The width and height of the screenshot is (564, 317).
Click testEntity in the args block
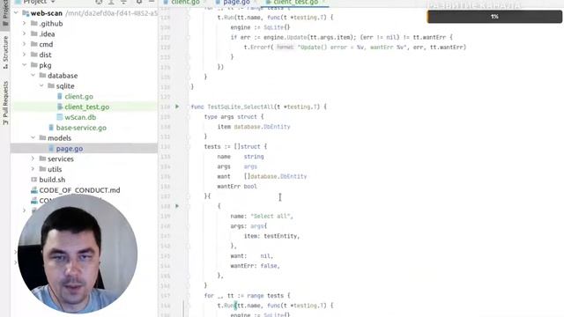tap(280, 236)
